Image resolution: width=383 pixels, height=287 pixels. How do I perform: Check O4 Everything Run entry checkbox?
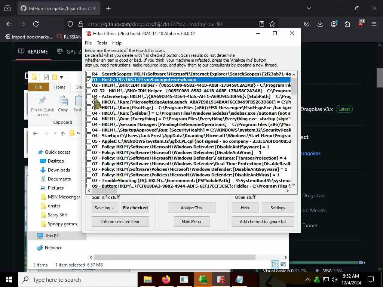point(89,119)
